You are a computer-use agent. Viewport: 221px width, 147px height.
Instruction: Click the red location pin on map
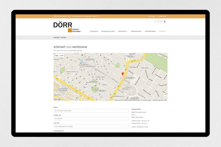click(x=123, y=74)
